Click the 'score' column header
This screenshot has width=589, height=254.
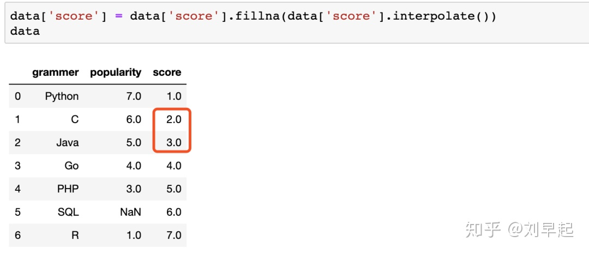pos(167,72)
